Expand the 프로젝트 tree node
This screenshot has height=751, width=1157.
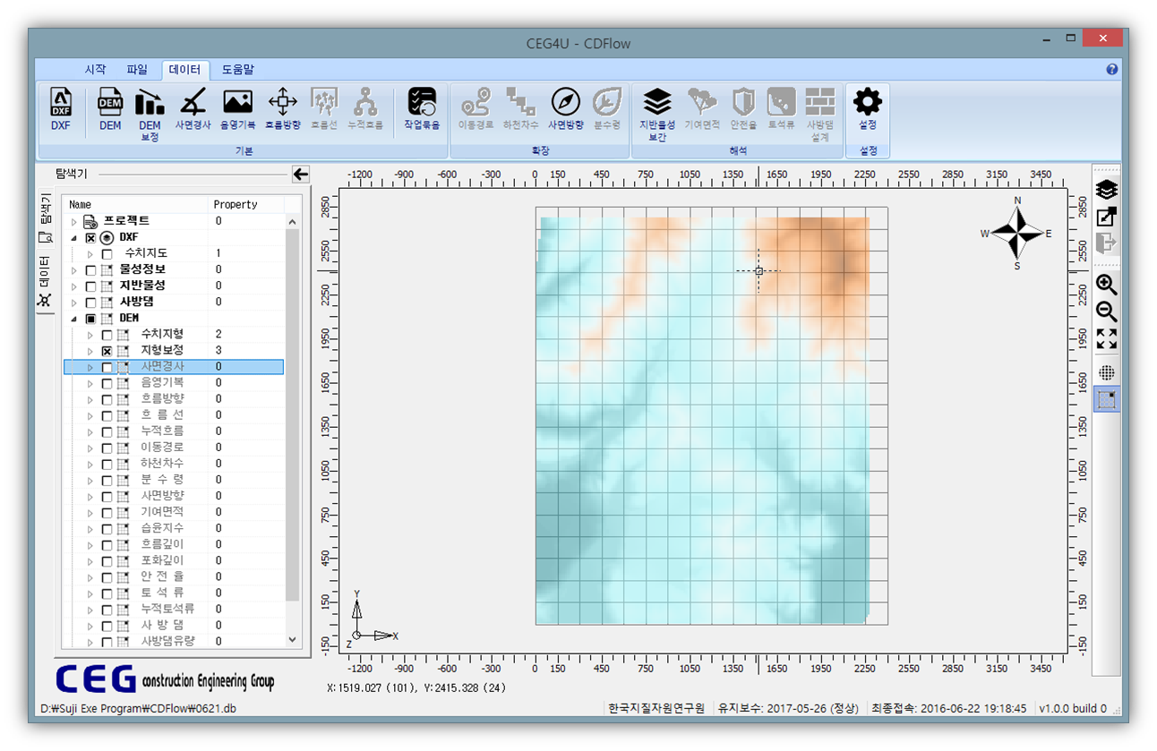(x=73, y=221)
